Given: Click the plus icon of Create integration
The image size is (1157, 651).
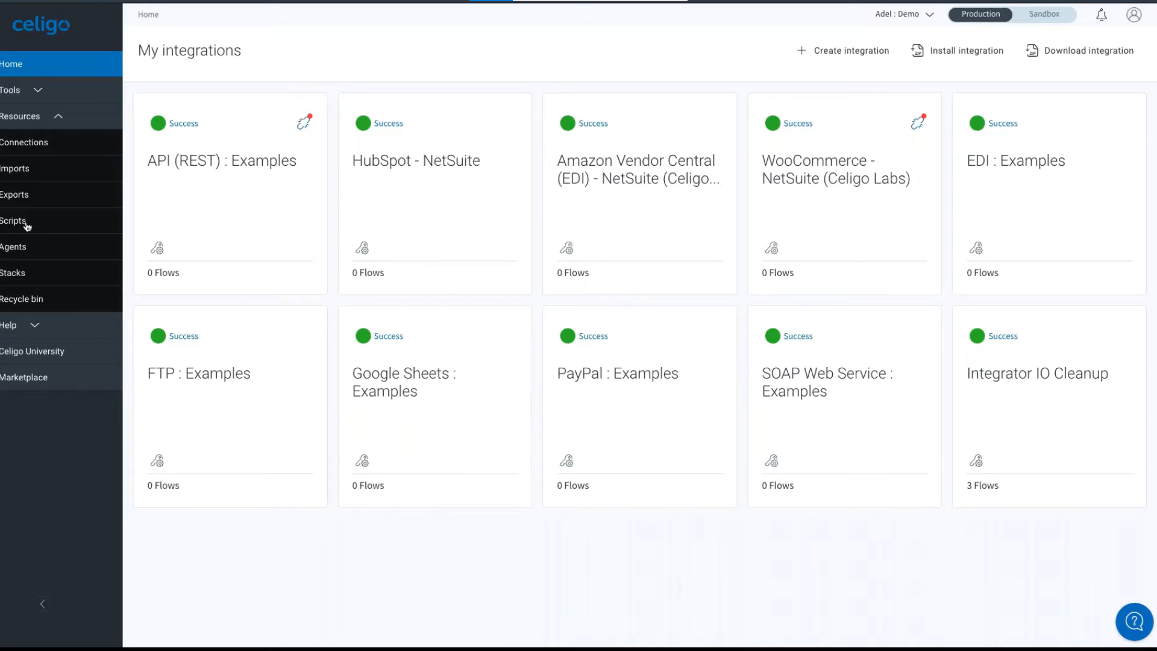Looking at the screenshot, I should tap(801, 51).
